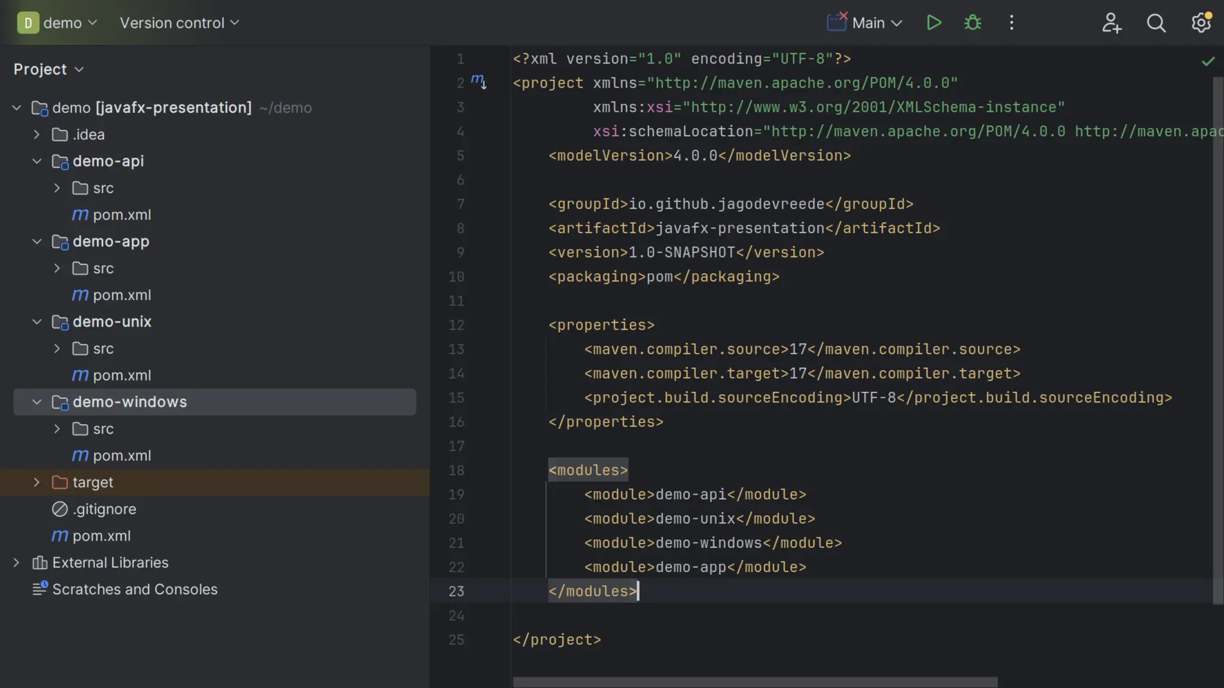Click the Debug bug icon
This screenshot has height=688, width=1224.
coord(972,23)
